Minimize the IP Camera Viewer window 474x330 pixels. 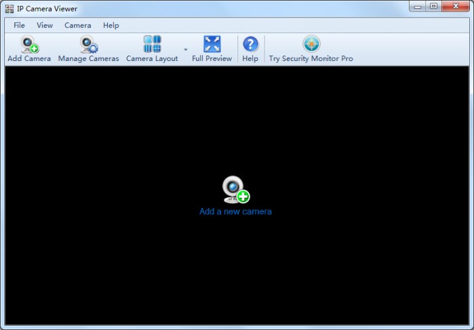[x=418, y=6]
